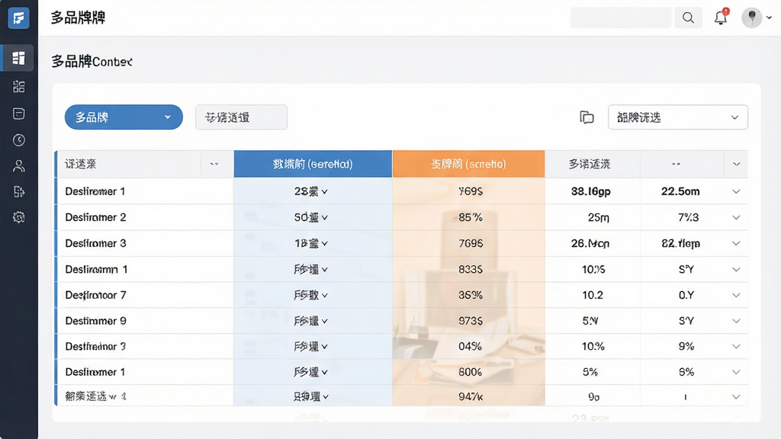Click the export sidebar icon above the gear
Image resolution: width=781 pixels, height=439 pixels.
pos(19,191)
